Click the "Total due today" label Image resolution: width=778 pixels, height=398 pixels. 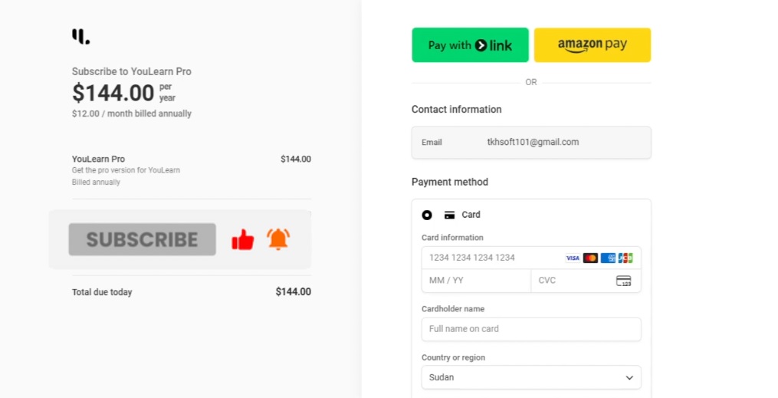[x=102, y=292]
